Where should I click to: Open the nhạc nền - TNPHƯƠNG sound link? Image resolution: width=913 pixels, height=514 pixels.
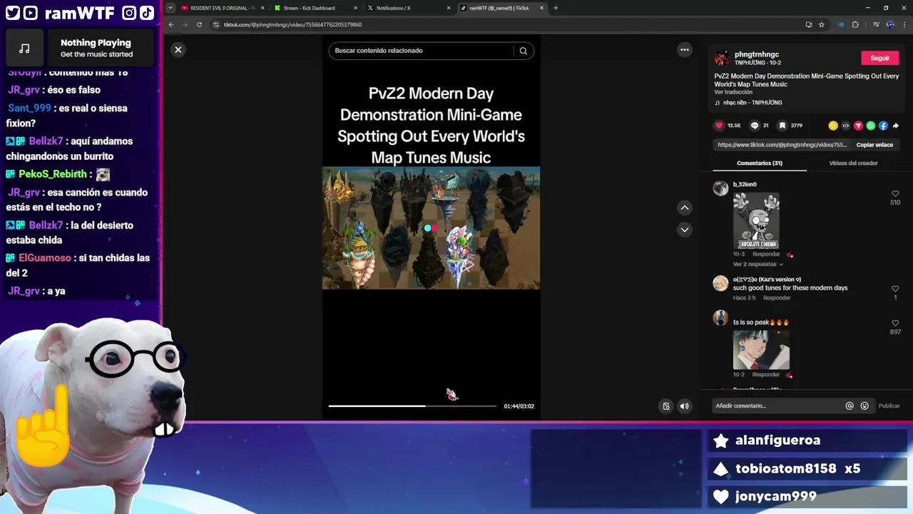tap(749, 103)
